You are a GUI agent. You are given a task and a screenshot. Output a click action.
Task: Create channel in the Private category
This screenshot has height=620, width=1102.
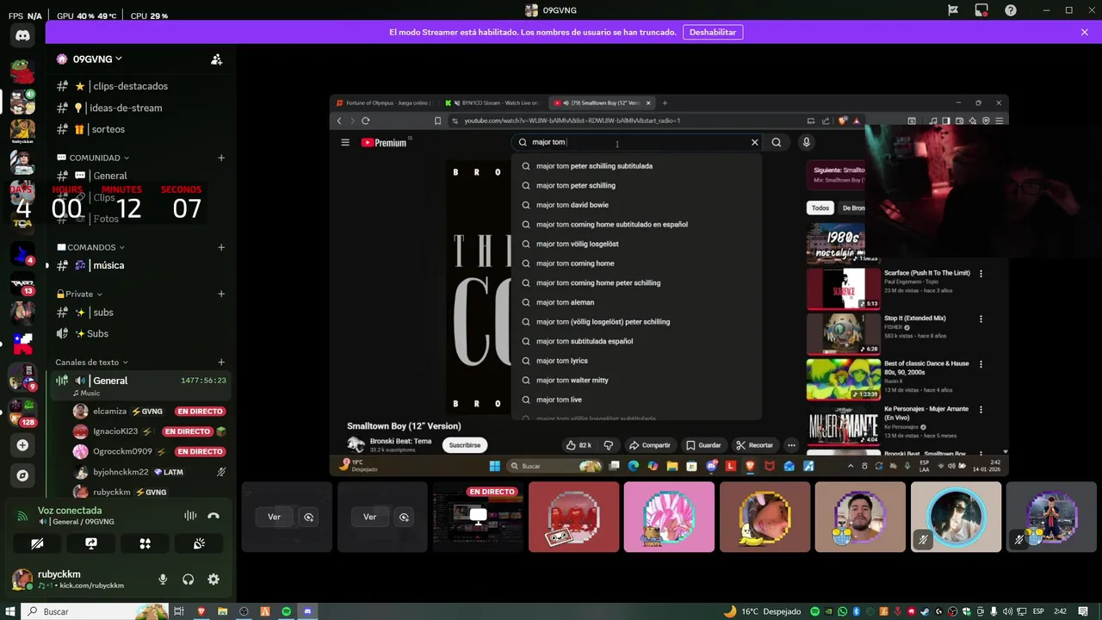coord(221,294)
